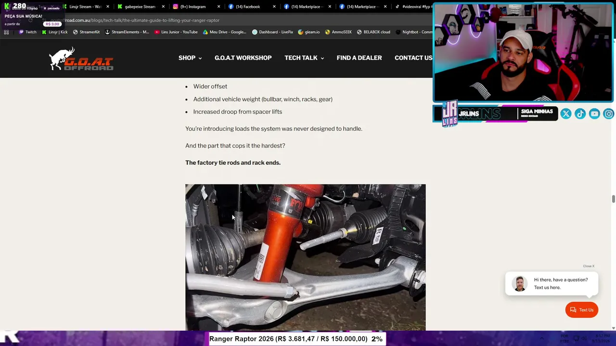Switch to the (14) Facebook tab
This screenshot has height=346, width=616.
coord(248,7)
